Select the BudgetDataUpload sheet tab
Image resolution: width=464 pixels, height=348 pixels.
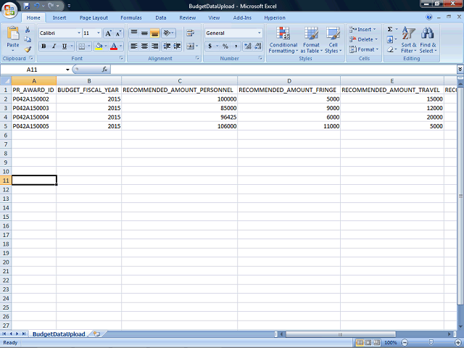58,334
